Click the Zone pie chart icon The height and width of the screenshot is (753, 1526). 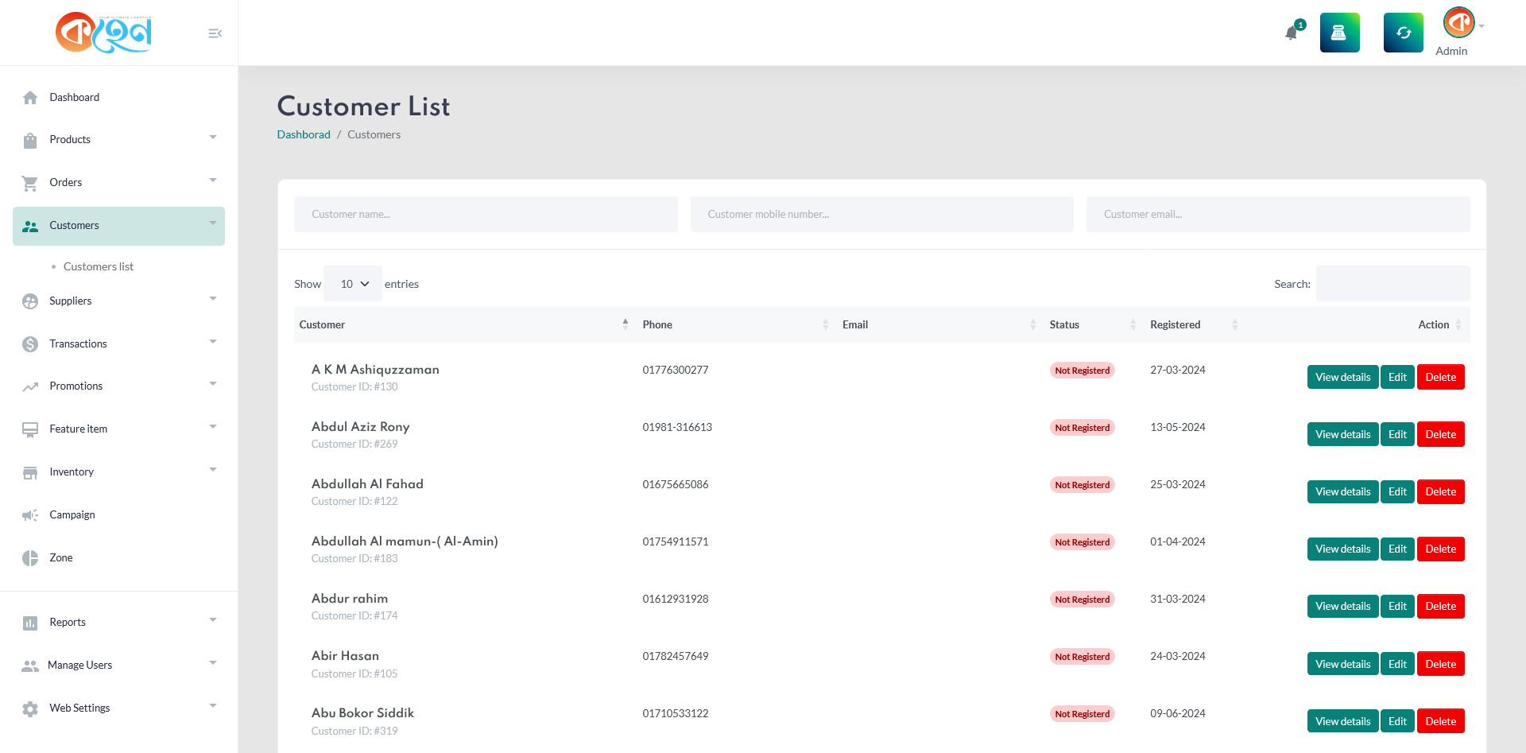click(30, 558)
